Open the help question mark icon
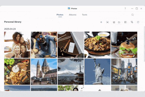 [x=125, y=8]
